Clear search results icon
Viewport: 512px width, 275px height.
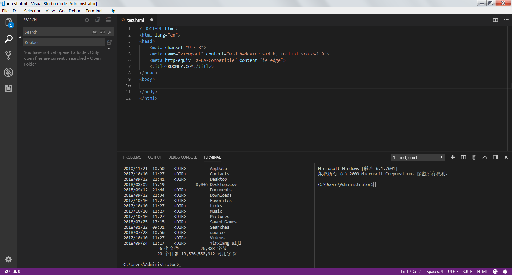(x=108, y=20)
